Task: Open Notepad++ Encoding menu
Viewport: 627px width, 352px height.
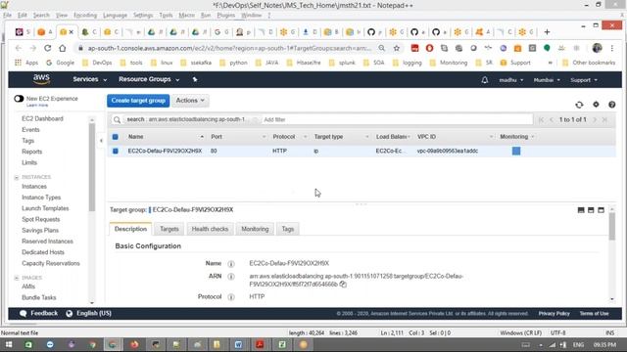Action: (85, 16)
